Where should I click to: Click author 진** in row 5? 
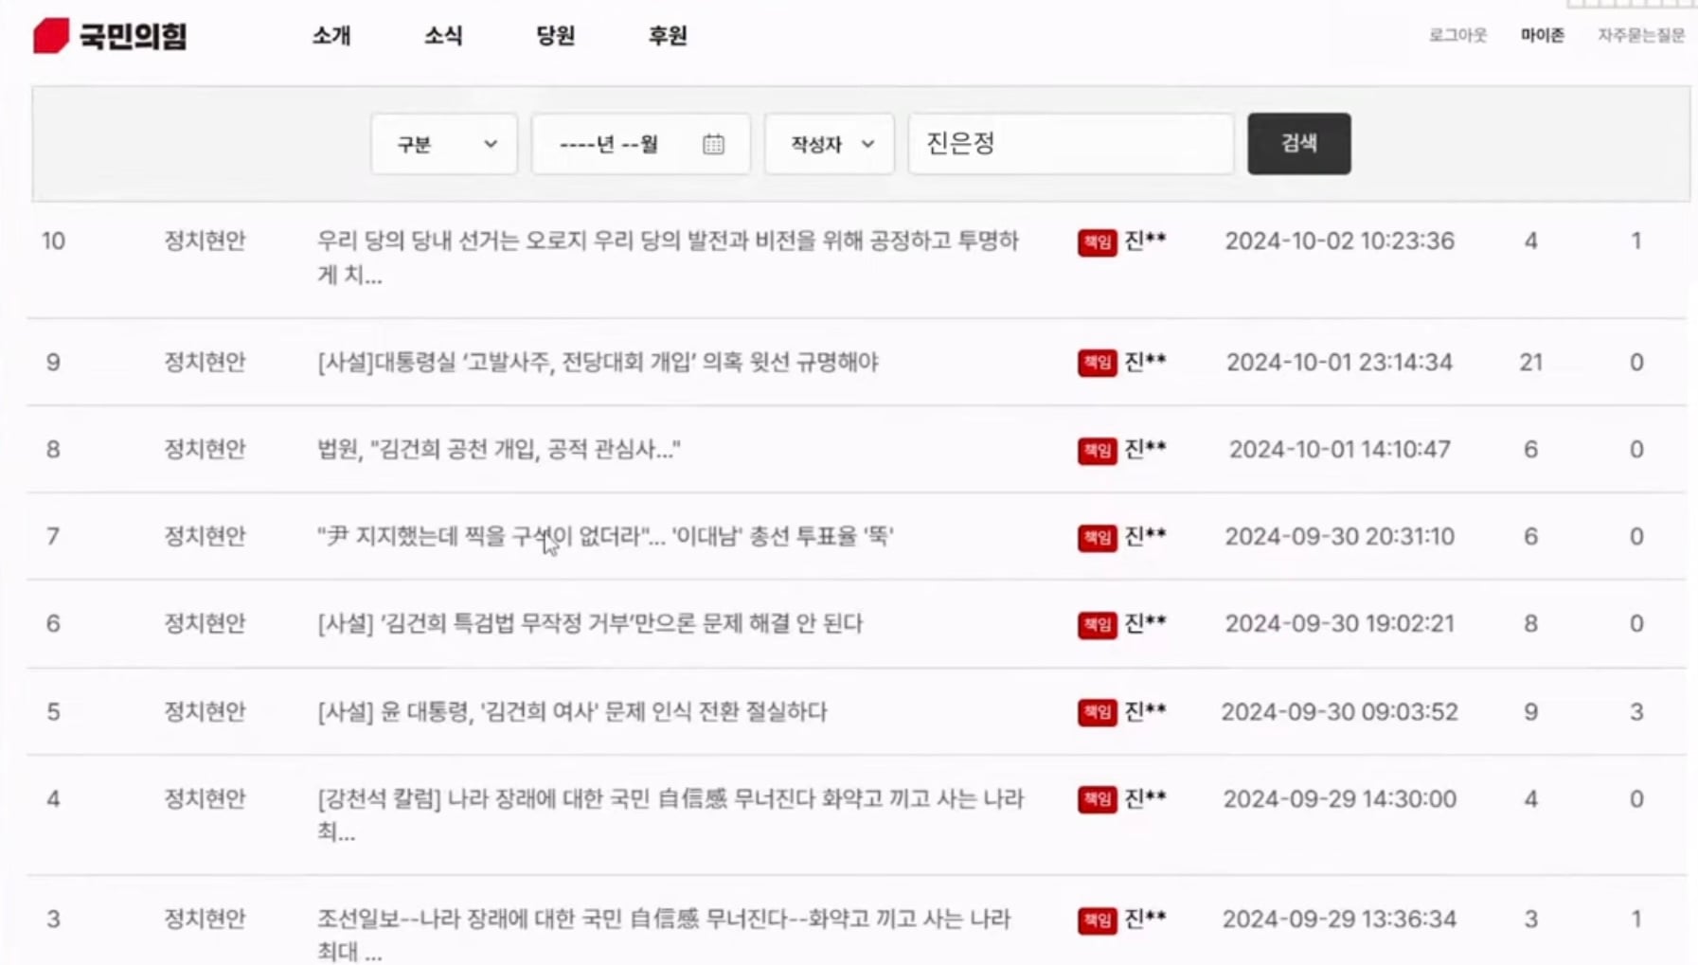(1145, 710)
